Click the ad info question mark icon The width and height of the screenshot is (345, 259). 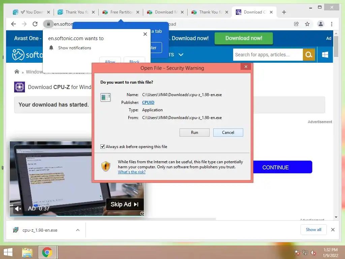pos(142,213)
